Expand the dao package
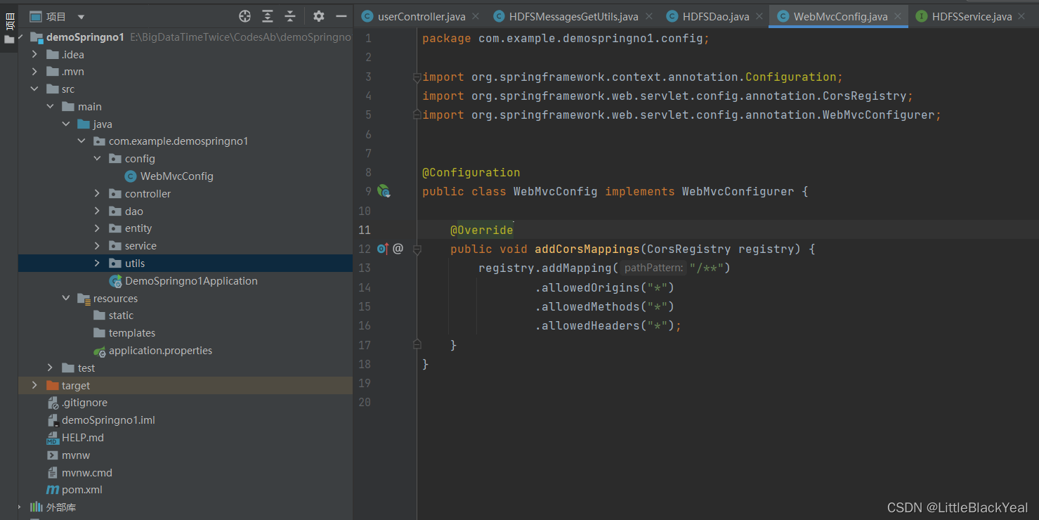Screen dimensions: 1039x520 tap(98, 212)
